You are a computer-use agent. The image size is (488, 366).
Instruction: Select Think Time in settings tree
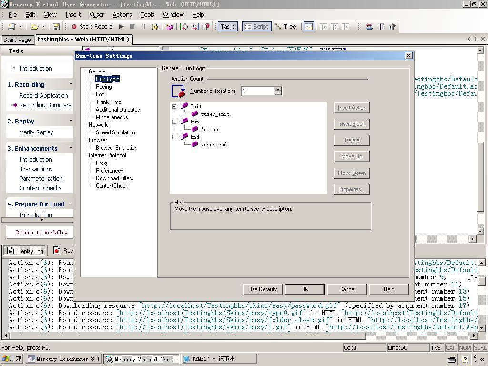[x=108, y=102]
